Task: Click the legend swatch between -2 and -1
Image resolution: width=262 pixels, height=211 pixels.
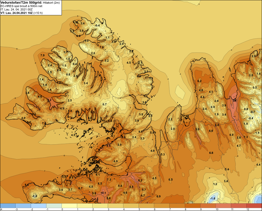Action: coord(39,206)
